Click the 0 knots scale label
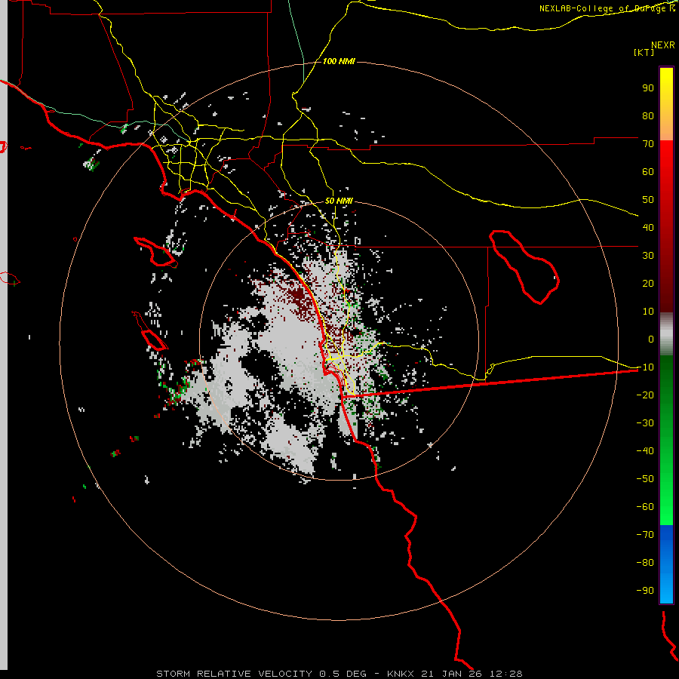Viewport: 679px width, 679px height. point(651,339)
